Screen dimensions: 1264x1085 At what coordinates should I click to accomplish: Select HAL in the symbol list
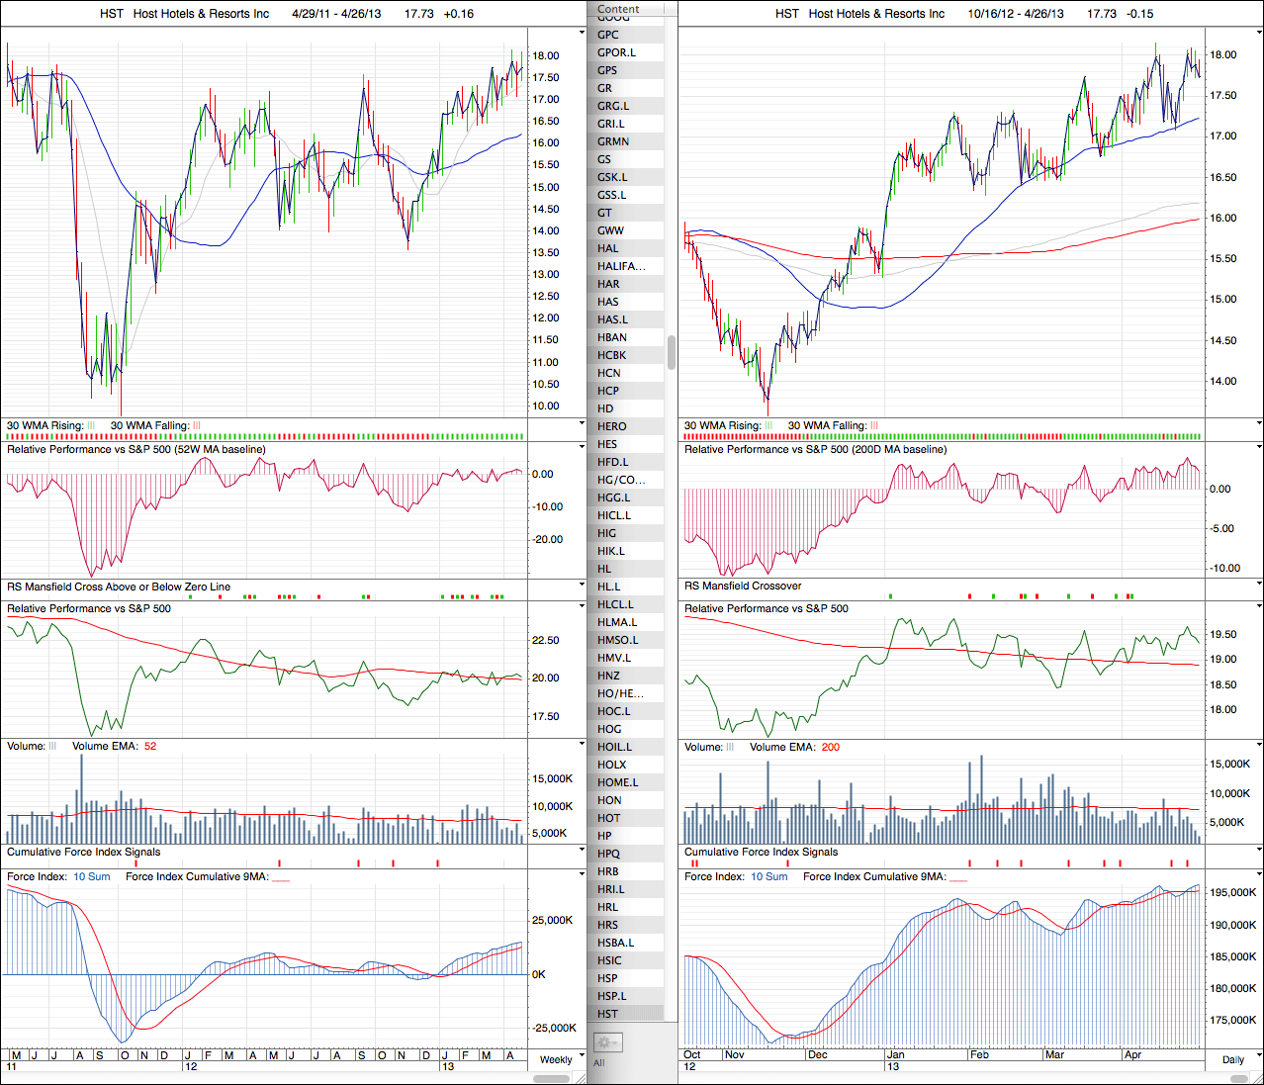[x=608, y=248]
